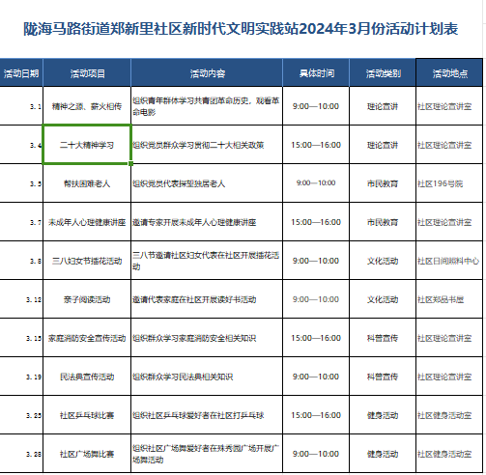Screen dimensions: 486x475
Task: Select the 社区广场舞比赛 cell
Action: pos(87,454)
